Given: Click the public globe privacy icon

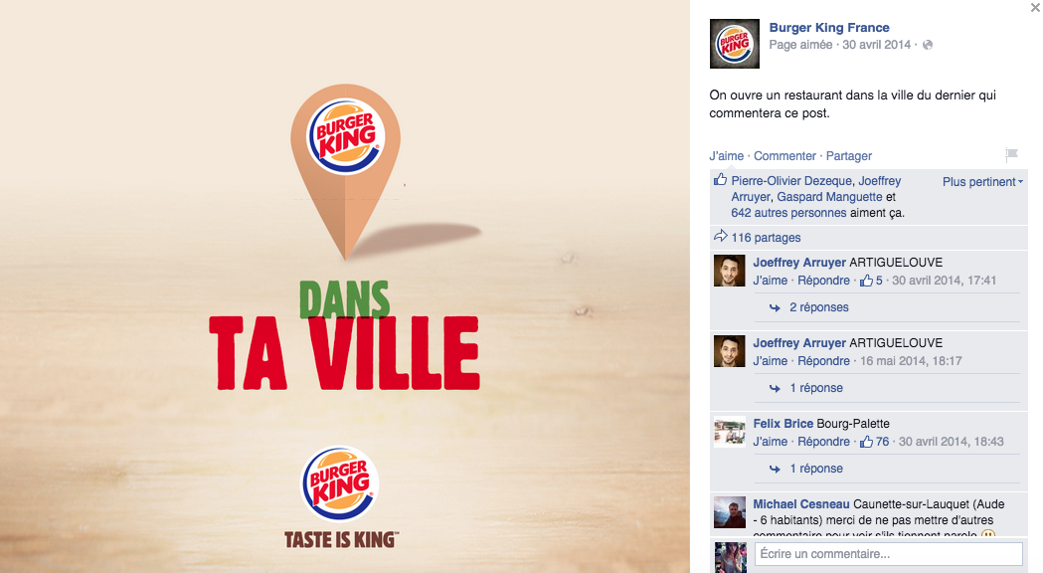Looking at the screenshot, I should pos(928,45).
